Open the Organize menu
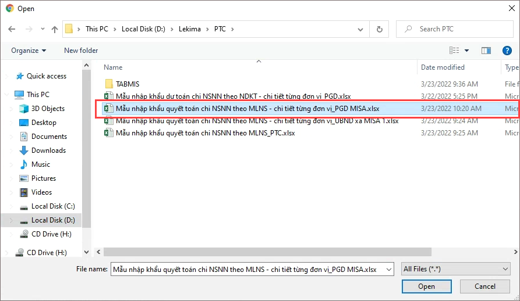 pyautogui.click(x=29, y=51)
